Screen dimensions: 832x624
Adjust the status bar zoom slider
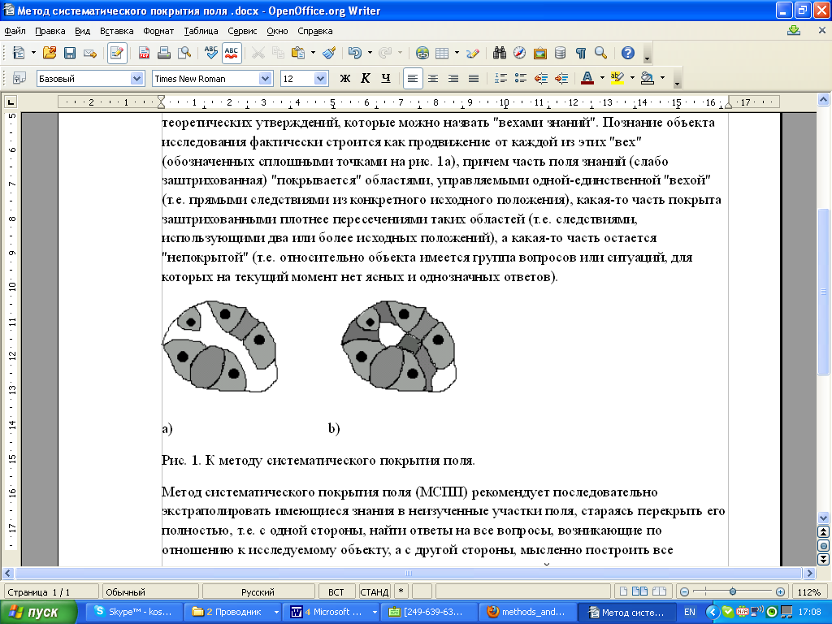tap(732, 591)
